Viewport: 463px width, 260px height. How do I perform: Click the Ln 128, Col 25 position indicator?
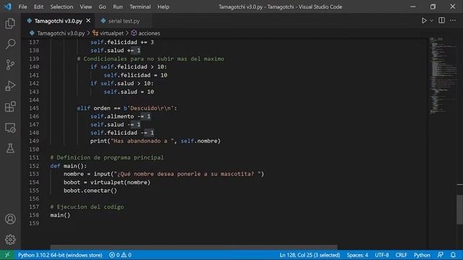pyautogui.click(x=310, y=255)
